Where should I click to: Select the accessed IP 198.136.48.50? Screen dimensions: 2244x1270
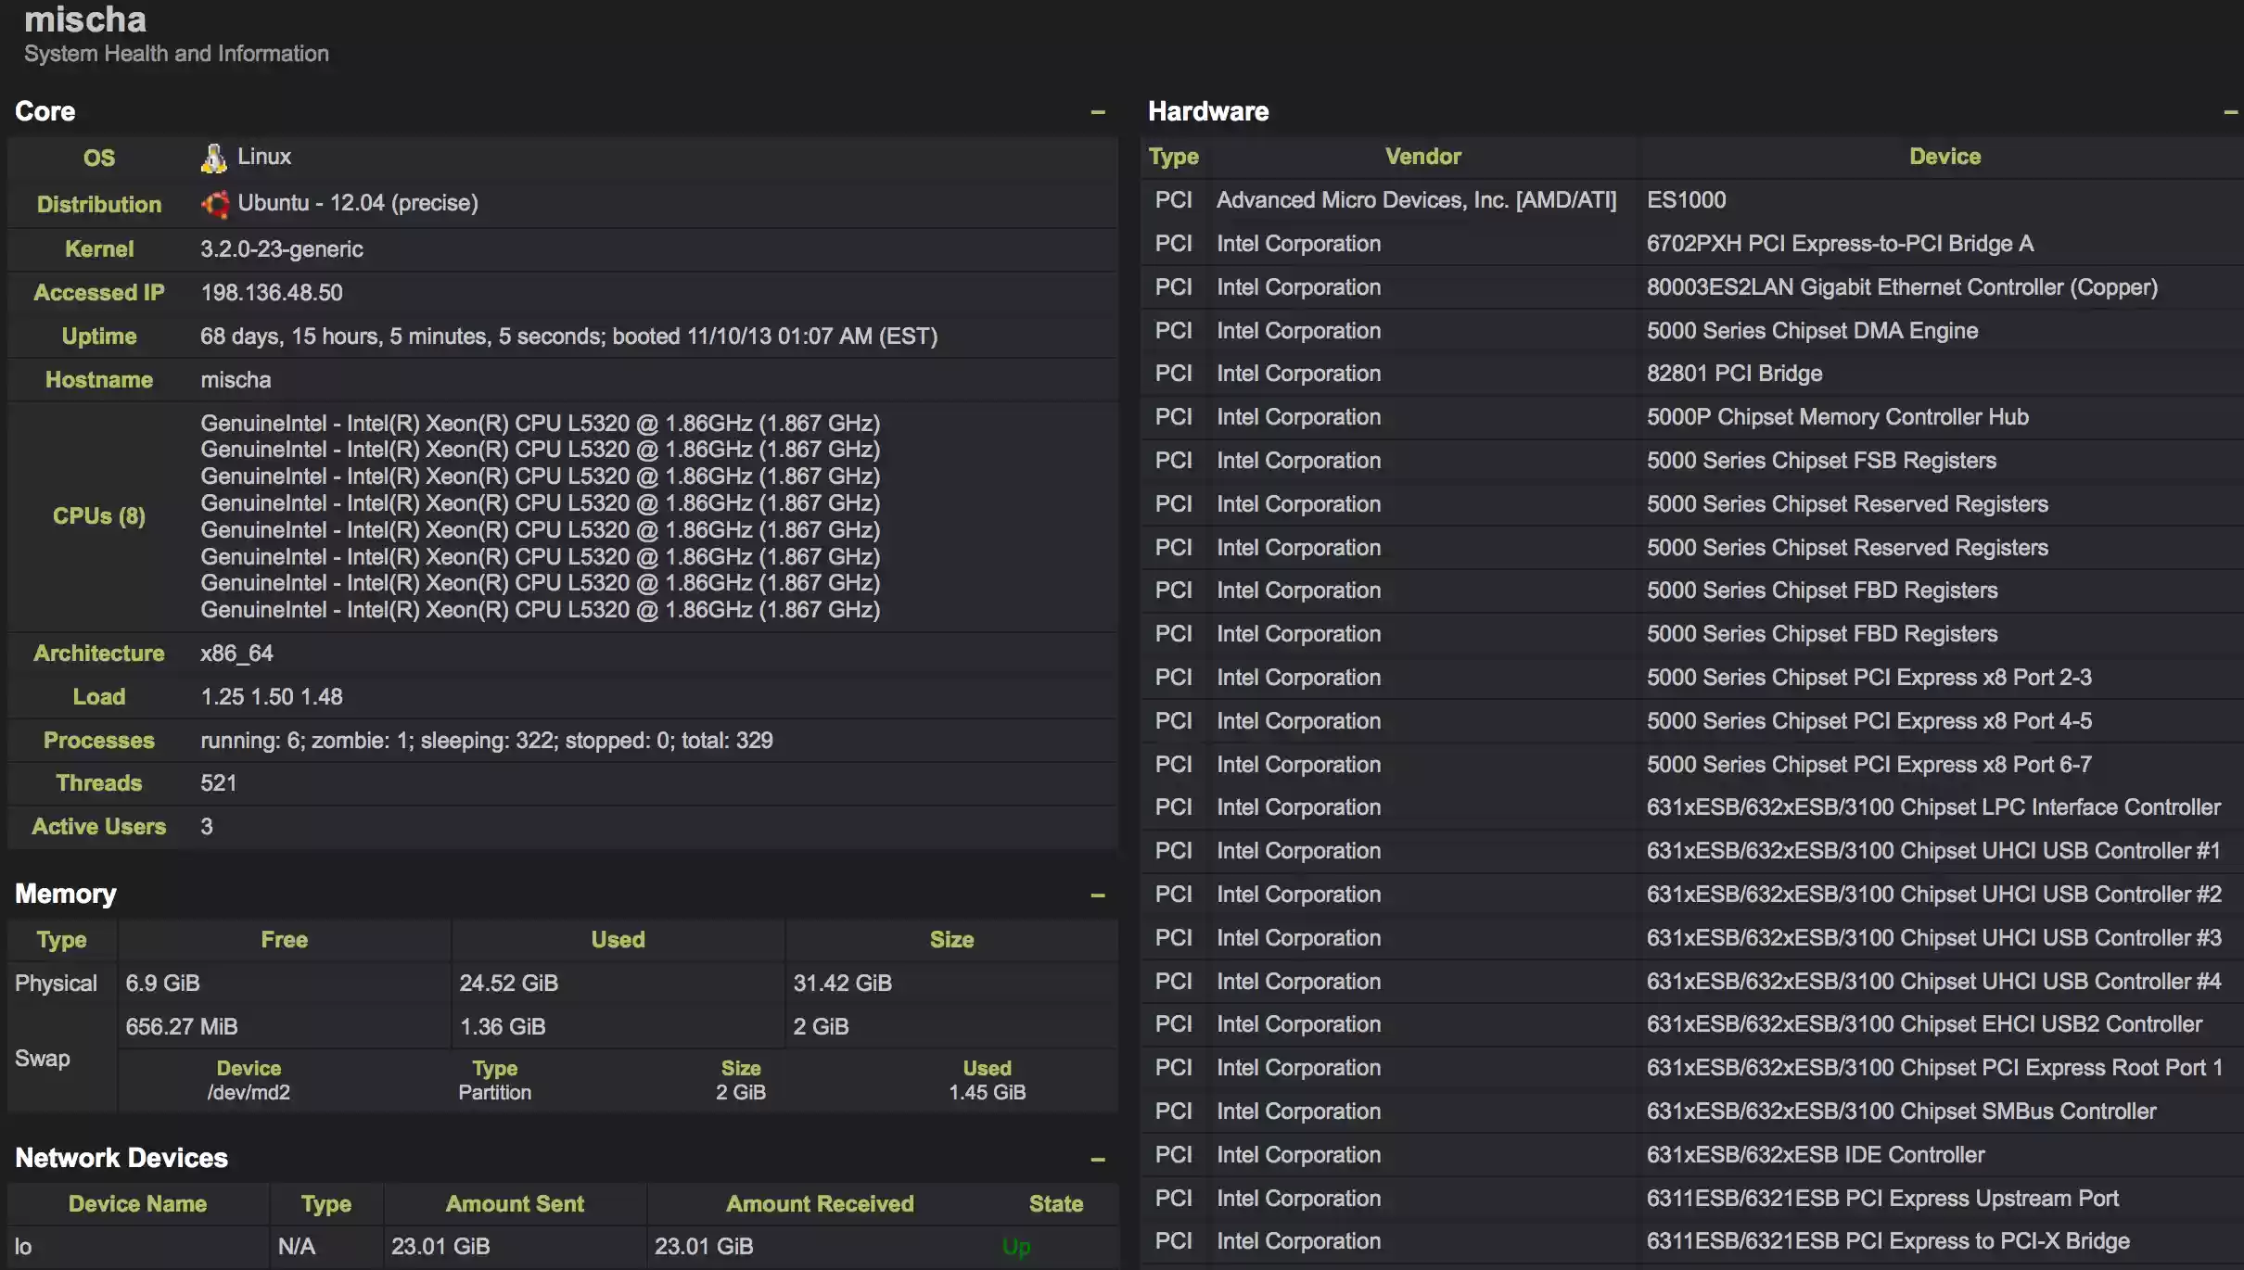(x=271, y=292)
